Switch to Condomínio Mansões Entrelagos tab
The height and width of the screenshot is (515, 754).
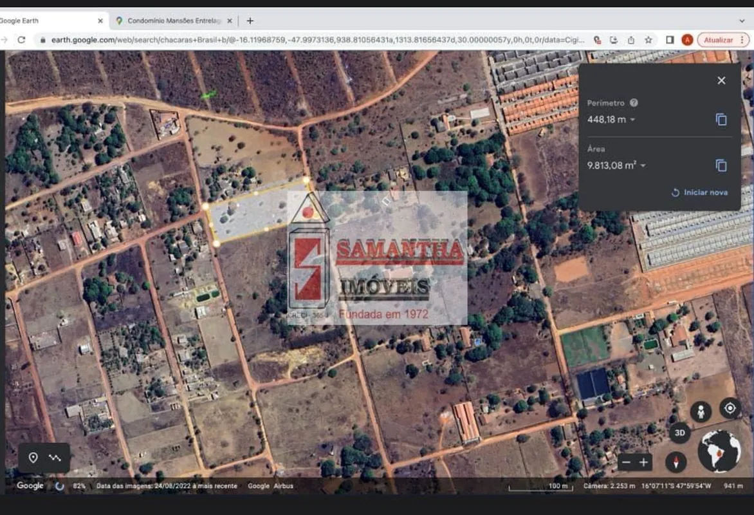(x=170, y=21)
